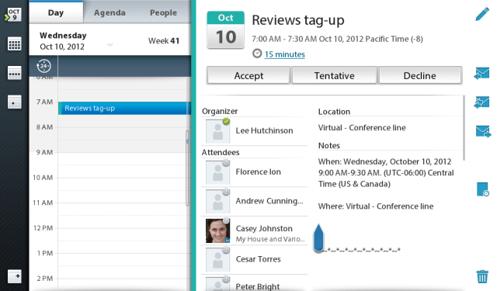This screenshot has width=497, height=291.
Task: Add new calendar event icon
Action: pyautogui.click(x=14, y=276)
